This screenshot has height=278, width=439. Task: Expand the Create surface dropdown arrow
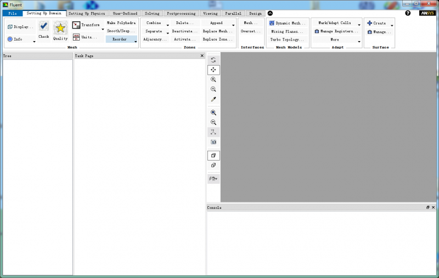click(x=392, y=25)
